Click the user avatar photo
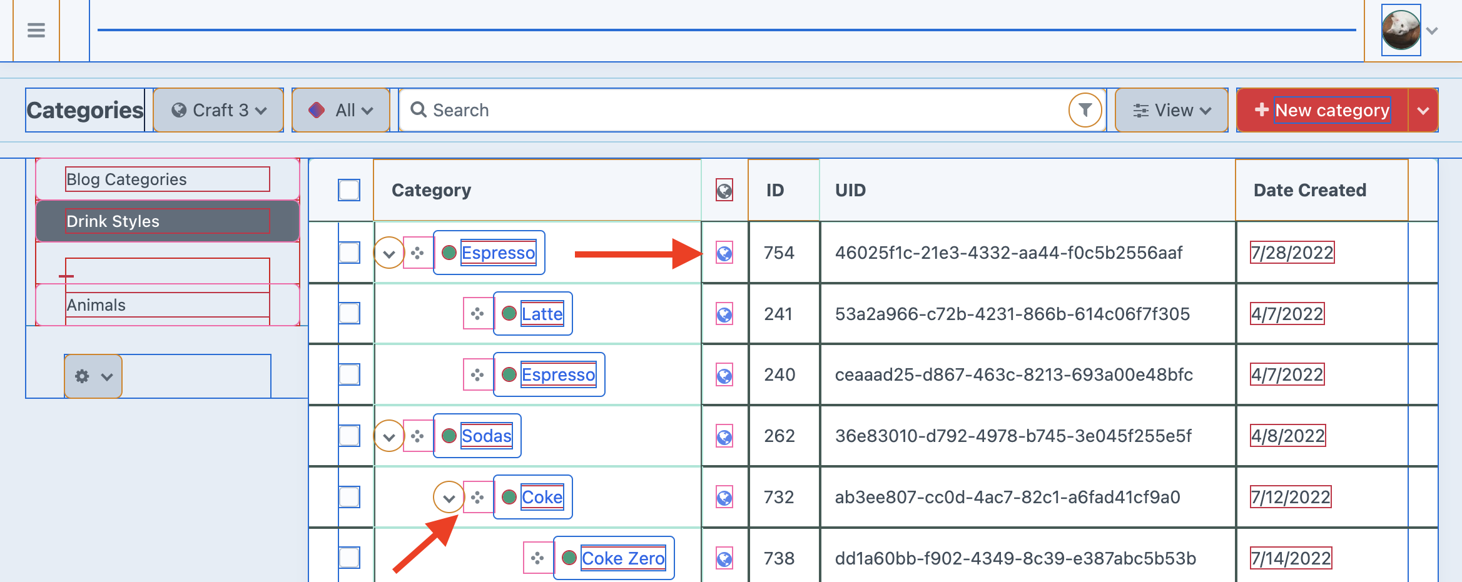This screenshot has width=1462, height=582. pos(1401,30)
